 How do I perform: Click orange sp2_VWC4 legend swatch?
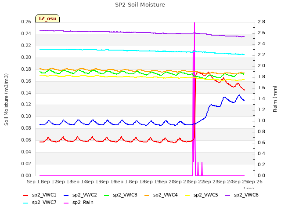(x=147, y=195)
